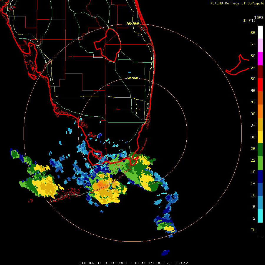
Task: Click the 66 legend value
Action: click(253, 33)
